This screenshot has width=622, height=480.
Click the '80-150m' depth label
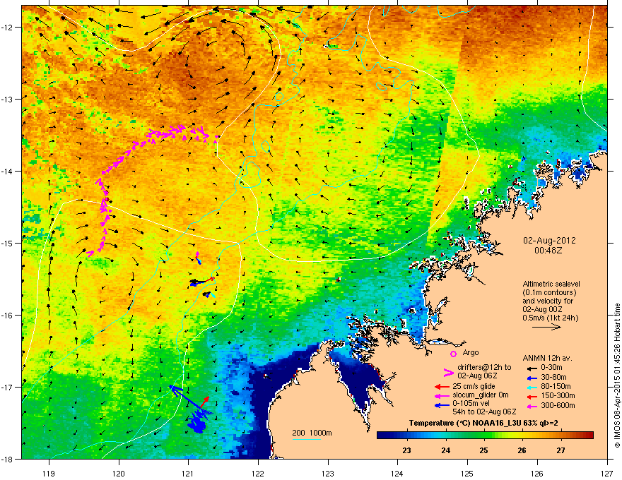pos(556,387)
